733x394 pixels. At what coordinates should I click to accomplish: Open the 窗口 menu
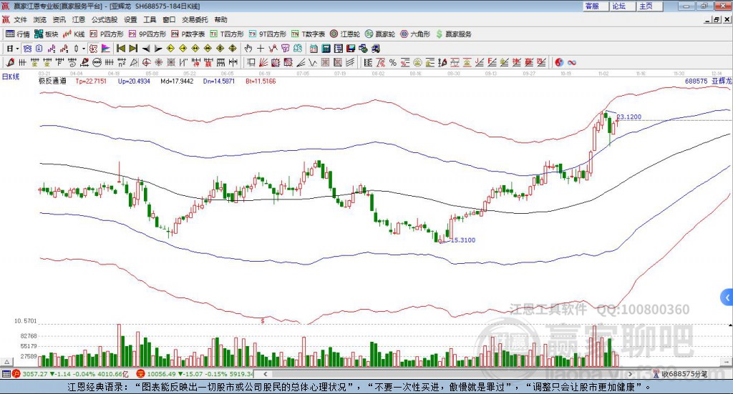[x=169, y=19]
